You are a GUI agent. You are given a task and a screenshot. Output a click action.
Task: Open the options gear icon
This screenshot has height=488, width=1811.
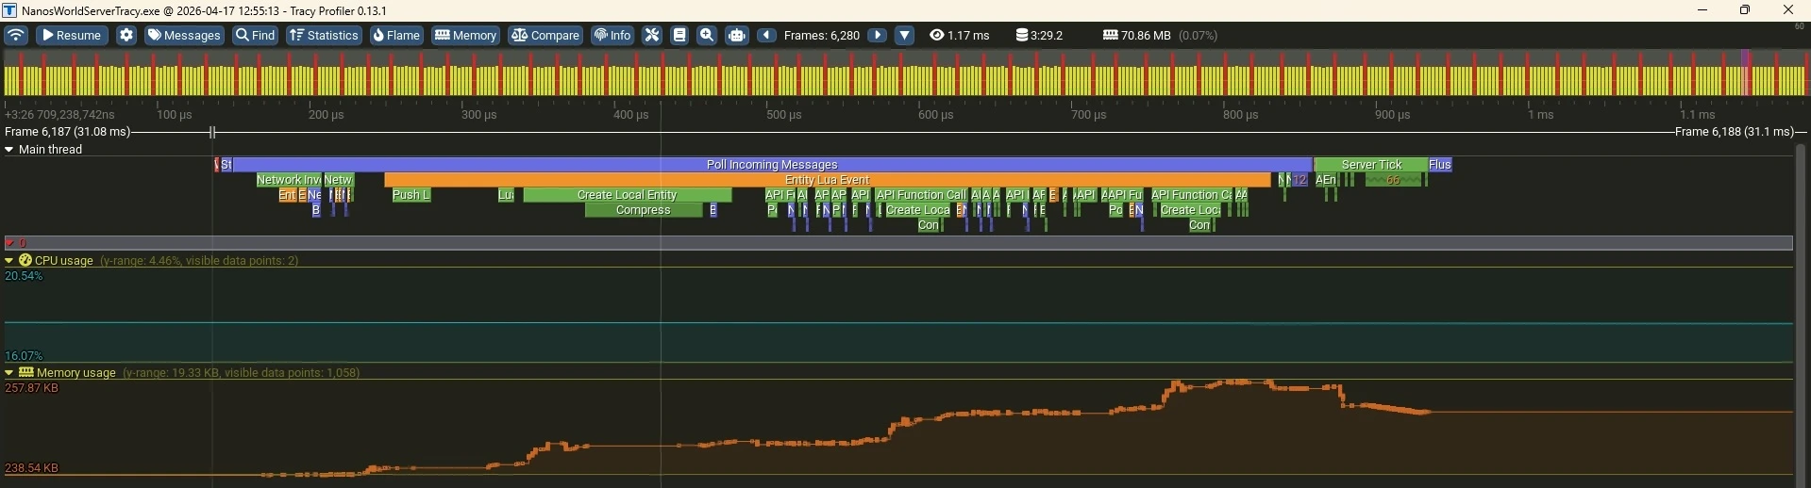pyautogui.click(x=126, y=35)
